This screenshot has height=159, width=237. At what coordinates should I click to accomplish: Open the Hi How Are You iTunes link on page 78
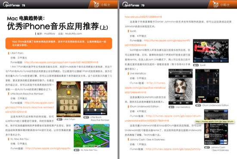48,148
